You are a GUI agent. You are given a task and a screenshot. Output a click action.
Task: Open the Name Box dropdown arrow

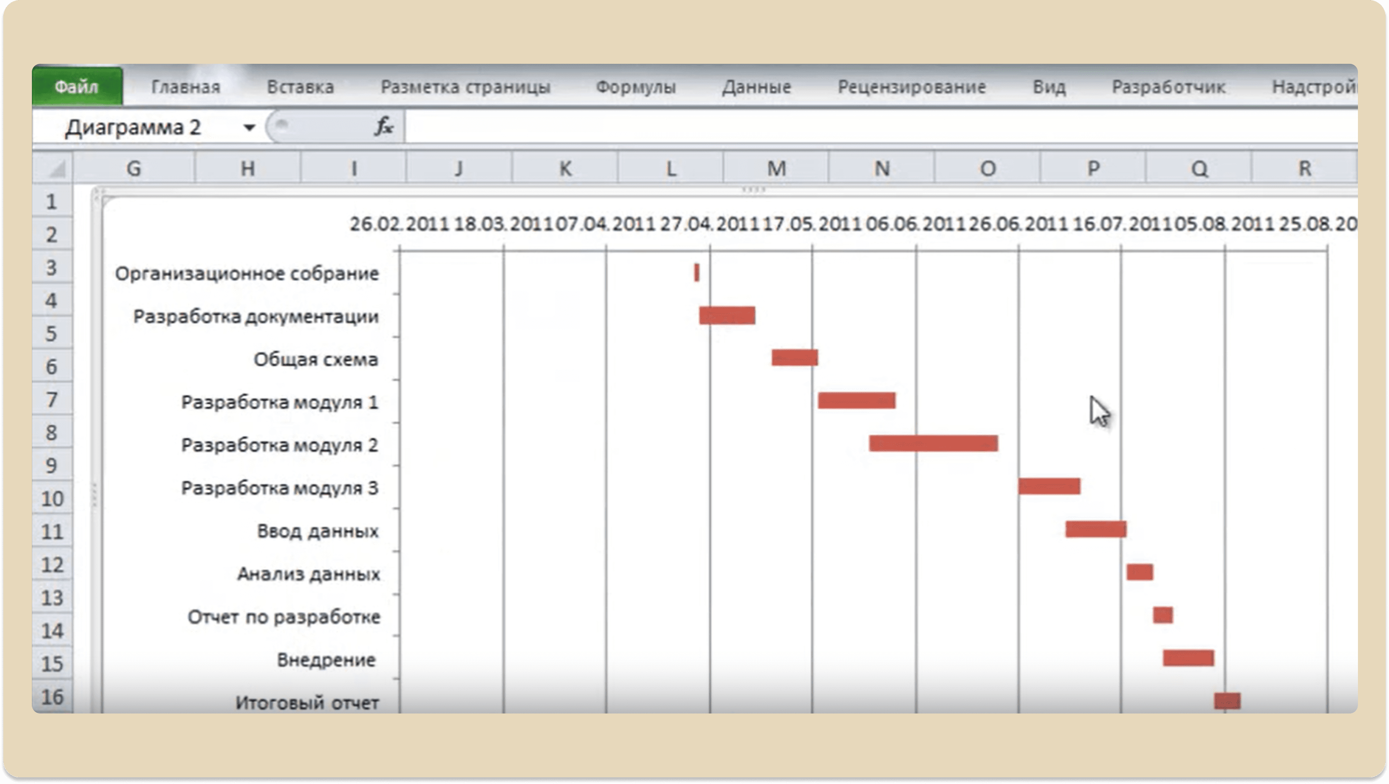(248, 128)
